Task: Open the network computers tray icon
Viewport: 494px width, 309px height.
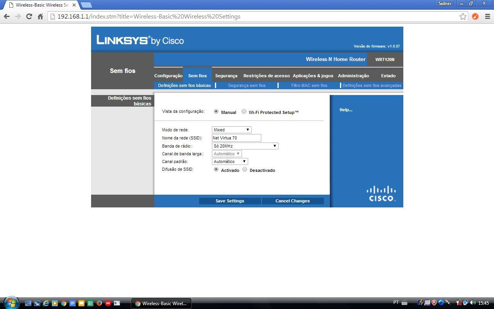Action: [x=465, y=302]
